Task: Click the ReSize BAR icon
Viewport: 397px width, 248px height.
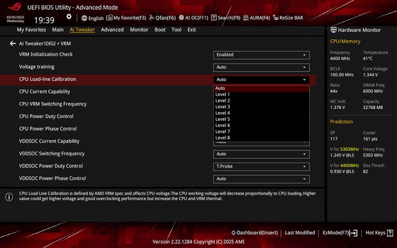Action: click(x=275, y=17)
